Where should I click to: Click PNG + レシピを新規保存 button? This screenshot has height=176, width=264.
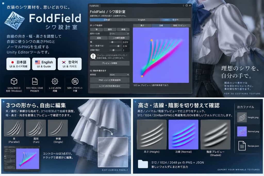pos(110,80)
